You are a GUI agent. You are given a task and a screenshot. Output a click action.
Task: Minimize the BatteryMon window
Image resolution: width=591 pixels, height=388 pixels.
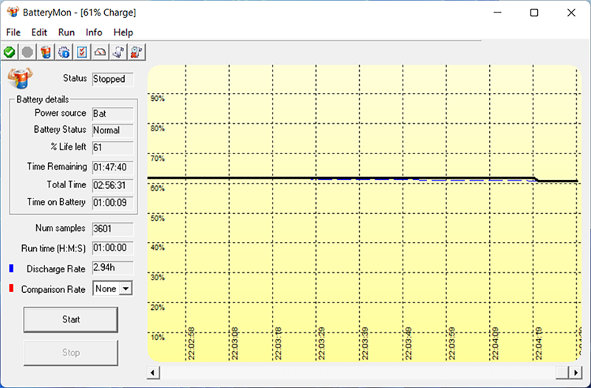point(497,13)
